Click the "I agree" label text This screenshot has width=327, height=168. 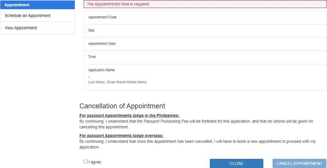point(95,162)
